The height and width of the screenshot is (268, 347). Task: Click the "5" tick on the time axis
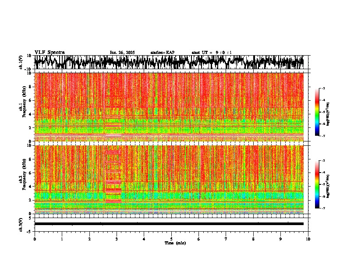171,239
